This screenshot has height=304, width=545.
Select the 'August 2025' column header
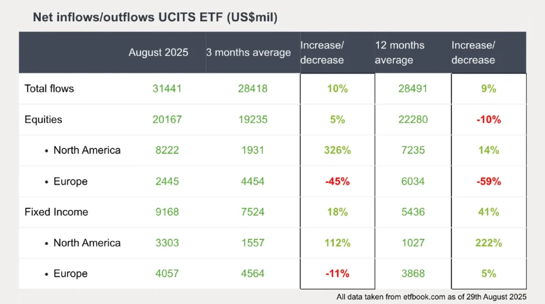point(158,53)
